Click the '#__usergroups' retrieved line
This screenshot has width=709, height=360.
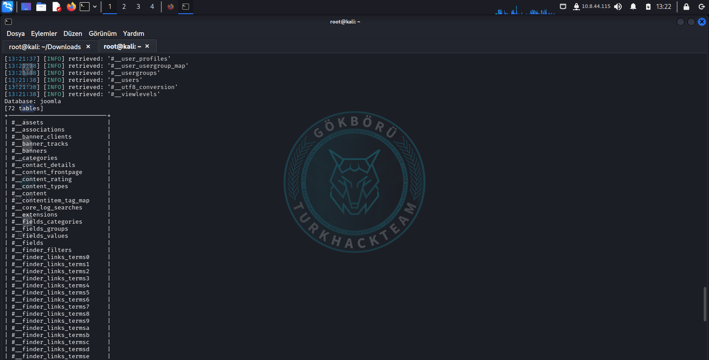82,73
